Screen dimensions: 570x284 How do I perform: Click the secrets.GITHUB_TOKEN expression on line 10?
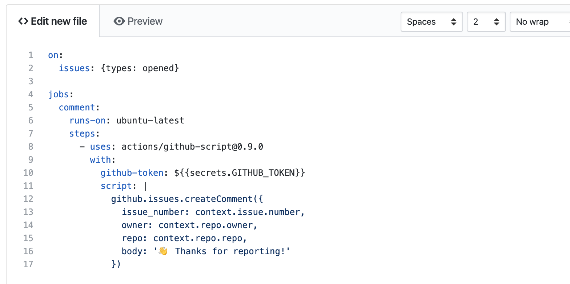pos(240,173)
